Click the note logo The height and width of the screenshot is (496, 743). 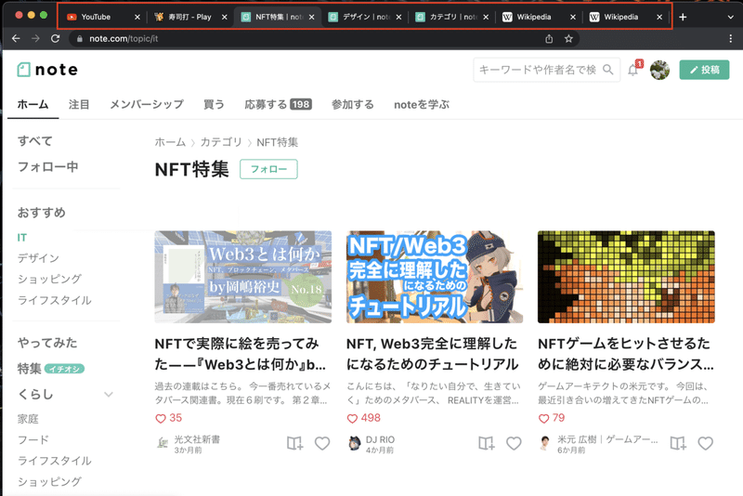point(47,70)
